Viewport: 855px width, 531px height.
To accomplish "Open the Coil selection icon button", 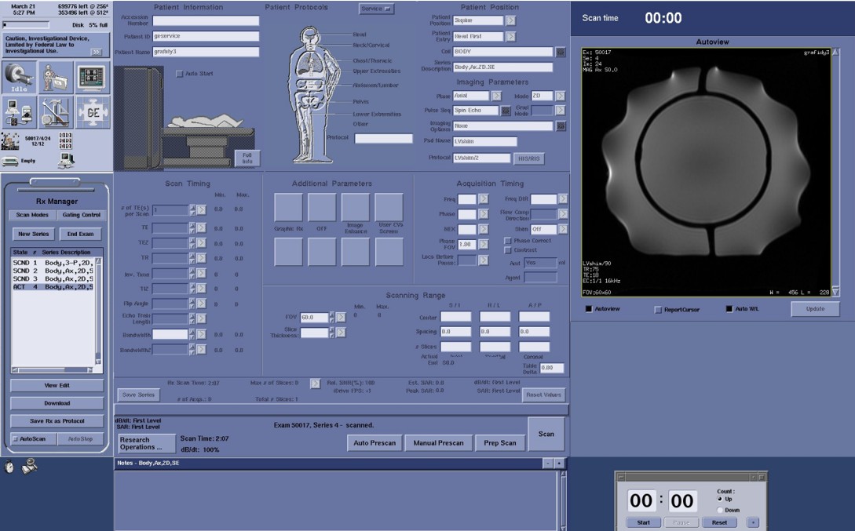I will coord(561,52).
